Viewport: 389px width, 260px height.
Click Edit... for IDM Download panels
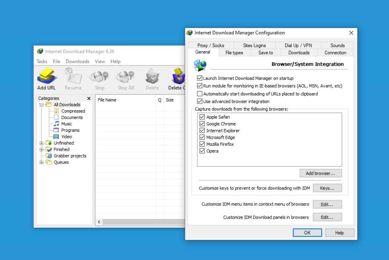coord(327,217)
